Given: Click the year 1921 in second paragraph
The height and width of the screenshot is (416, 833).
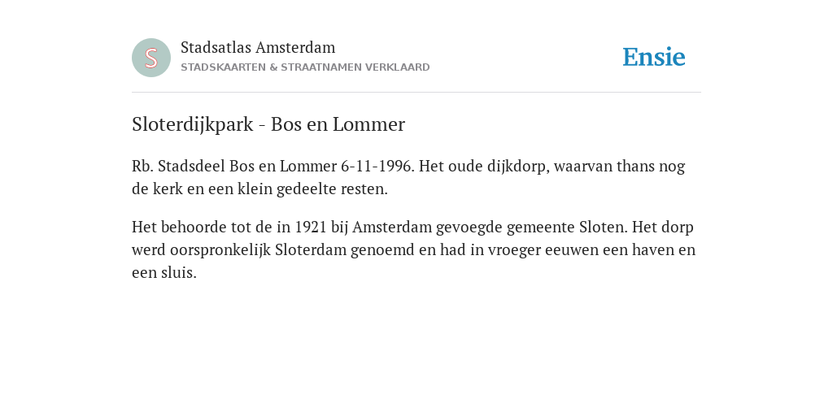Looking at the screenshot, I should click(x=311, y=227).
